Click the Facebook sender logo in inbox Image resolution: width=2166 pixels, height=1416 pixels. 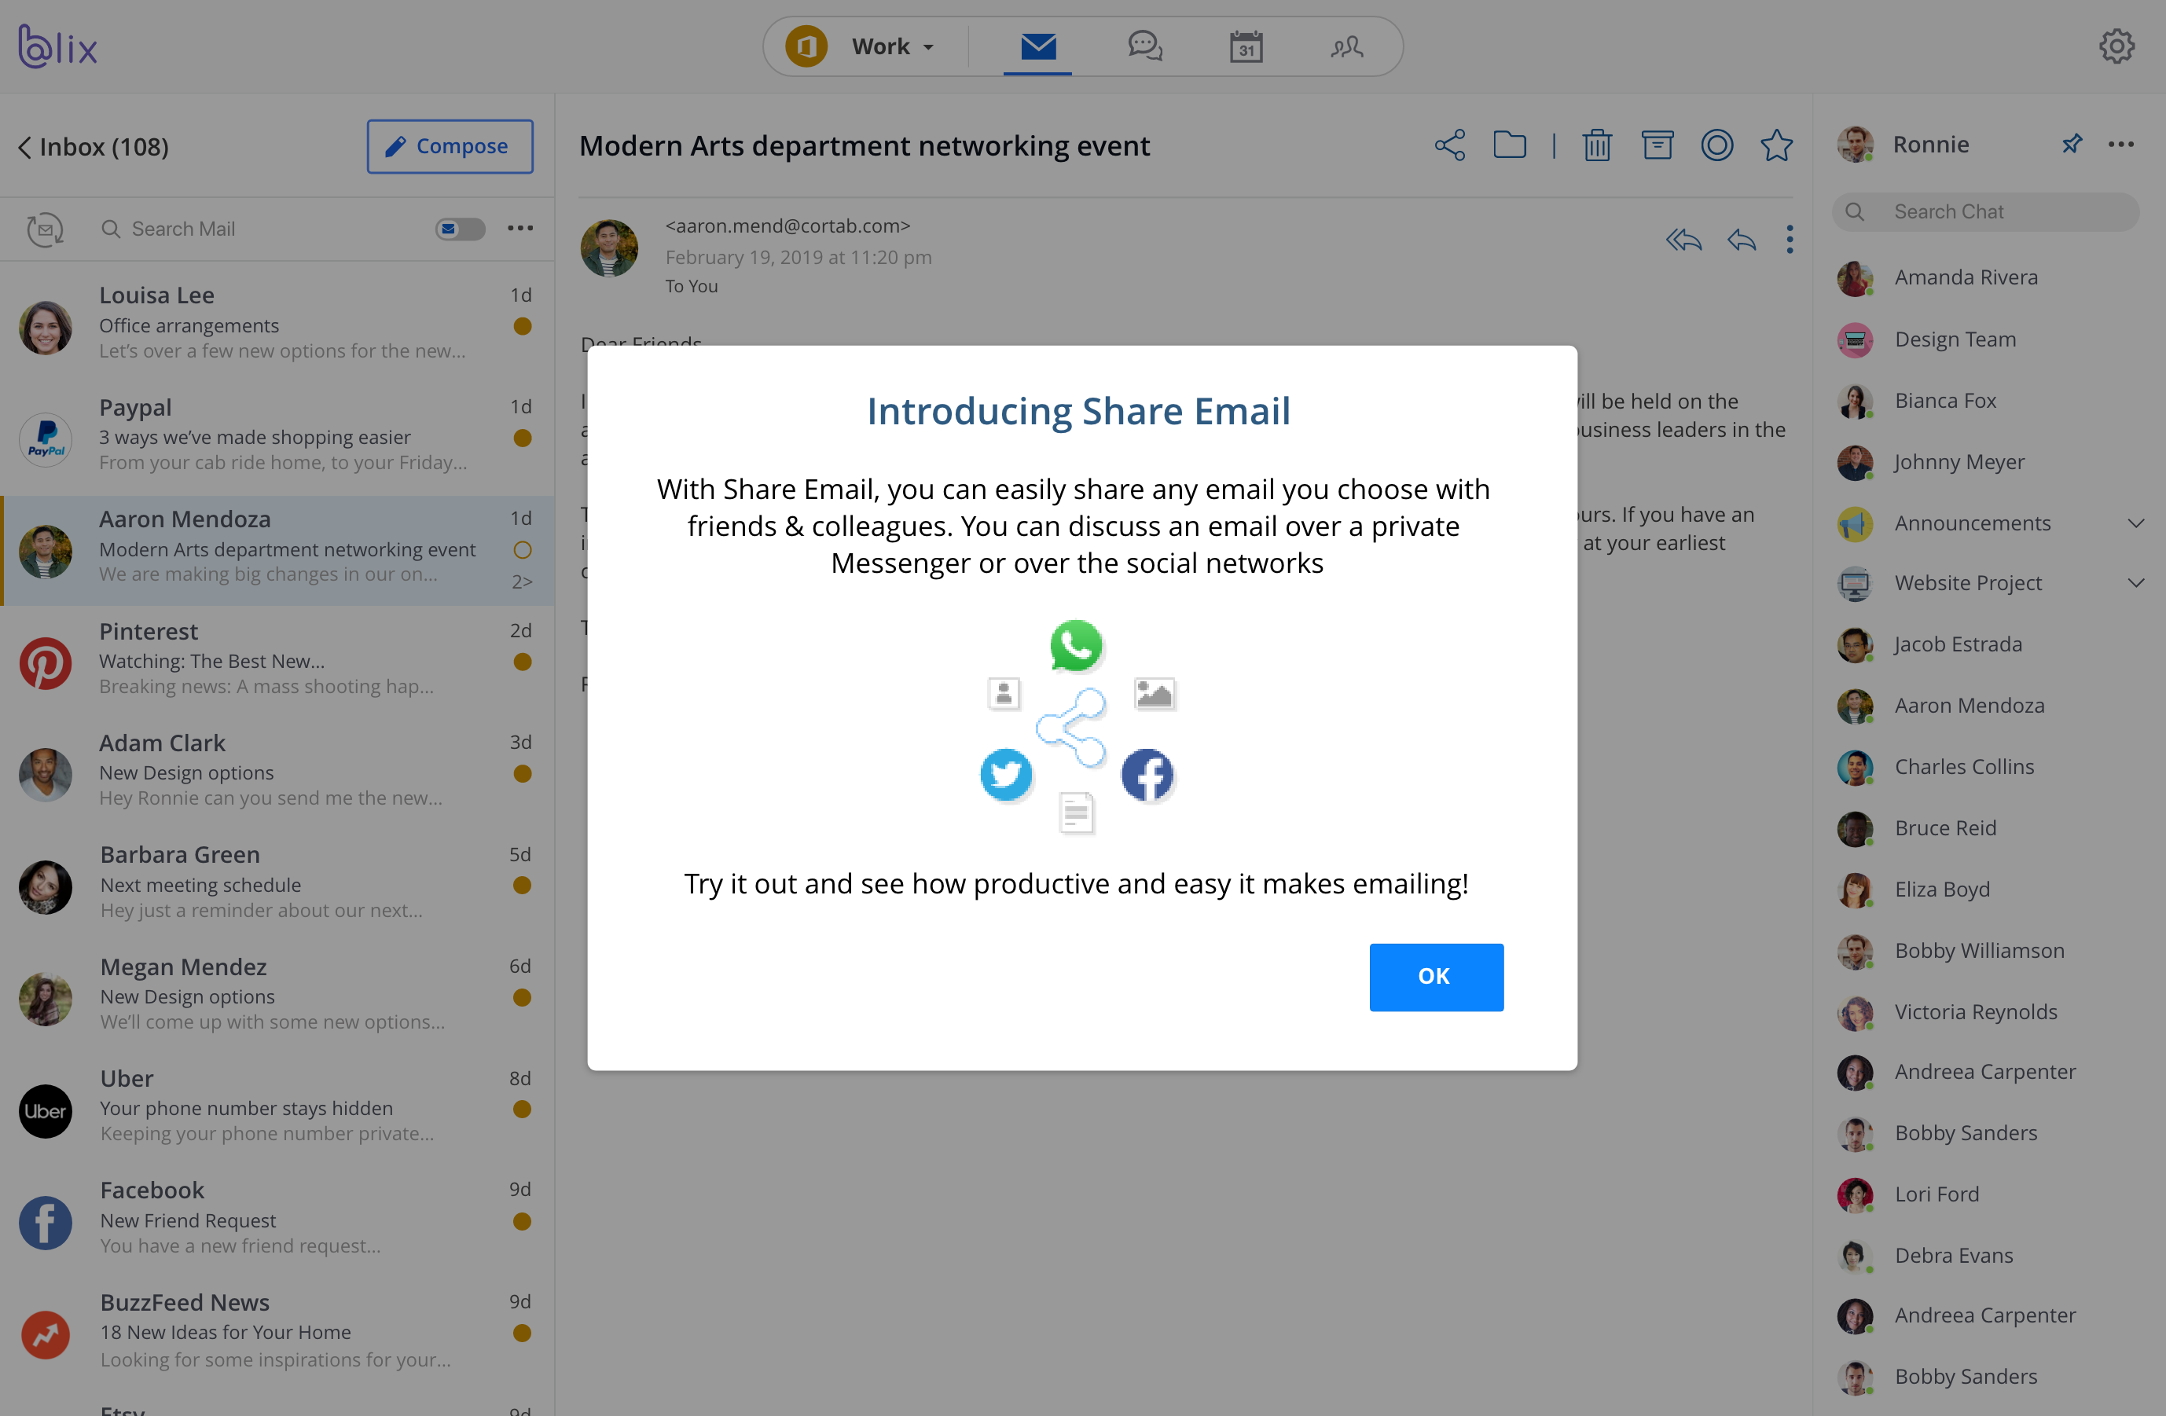pyautogui.click(x=46, y=1223)
